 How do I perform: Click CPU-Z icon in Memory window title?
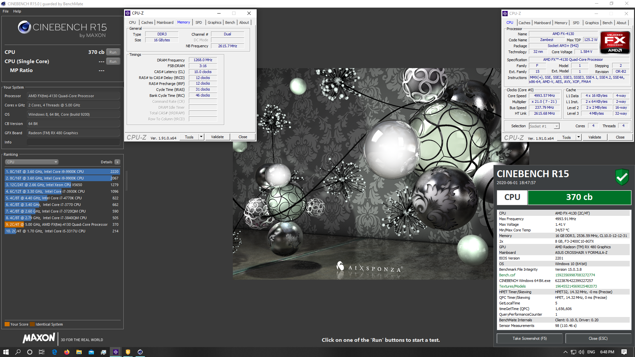tap(128, 13)
